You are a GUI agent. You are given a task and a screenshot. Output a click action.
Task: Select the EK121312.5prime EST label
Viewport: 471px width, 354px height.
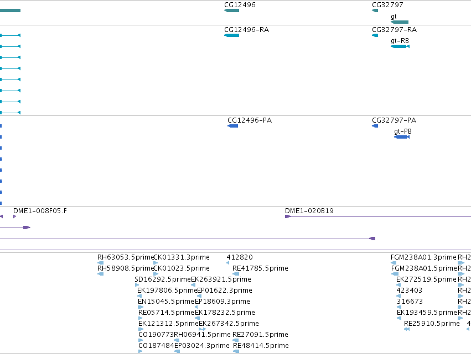[x=168, y=324]
